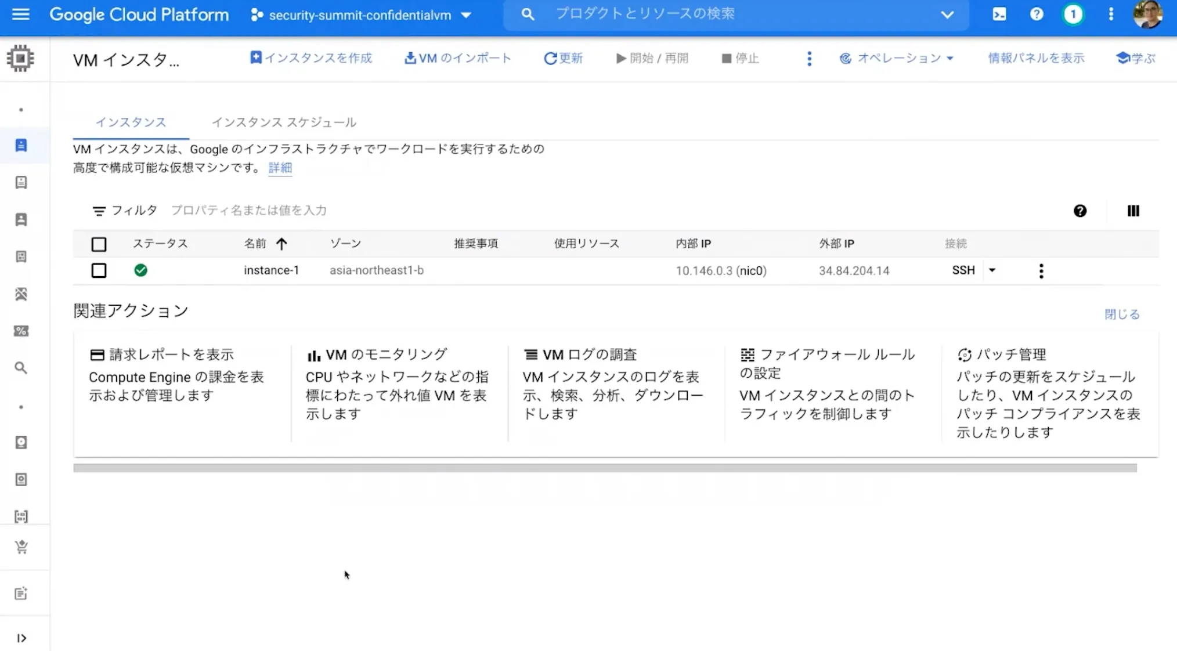
Task: Expand search bar dropdown chevron
Action: 947,15
